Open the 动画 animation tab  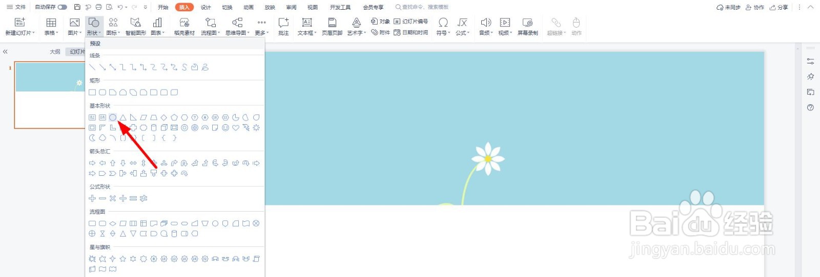click(x=249, y=7)
